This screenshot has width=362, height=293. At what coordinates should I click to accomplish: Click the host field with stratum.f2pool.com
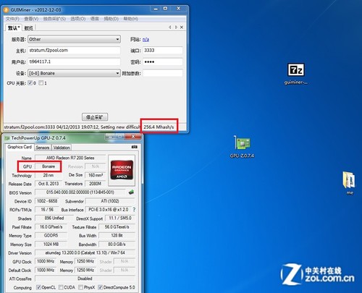[x=74, y=51]
